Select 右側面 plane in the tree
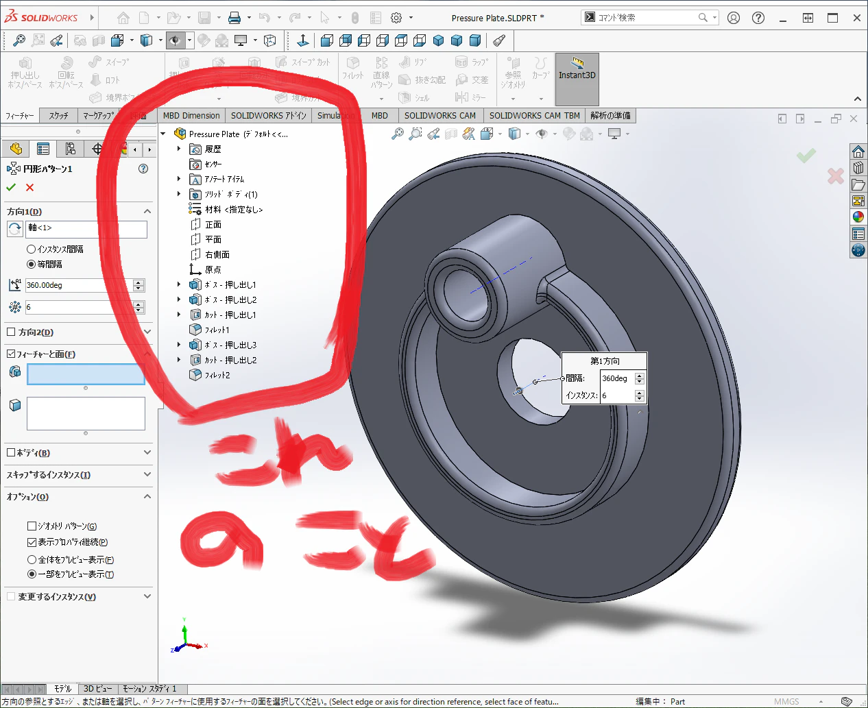 tap(217, 254)
